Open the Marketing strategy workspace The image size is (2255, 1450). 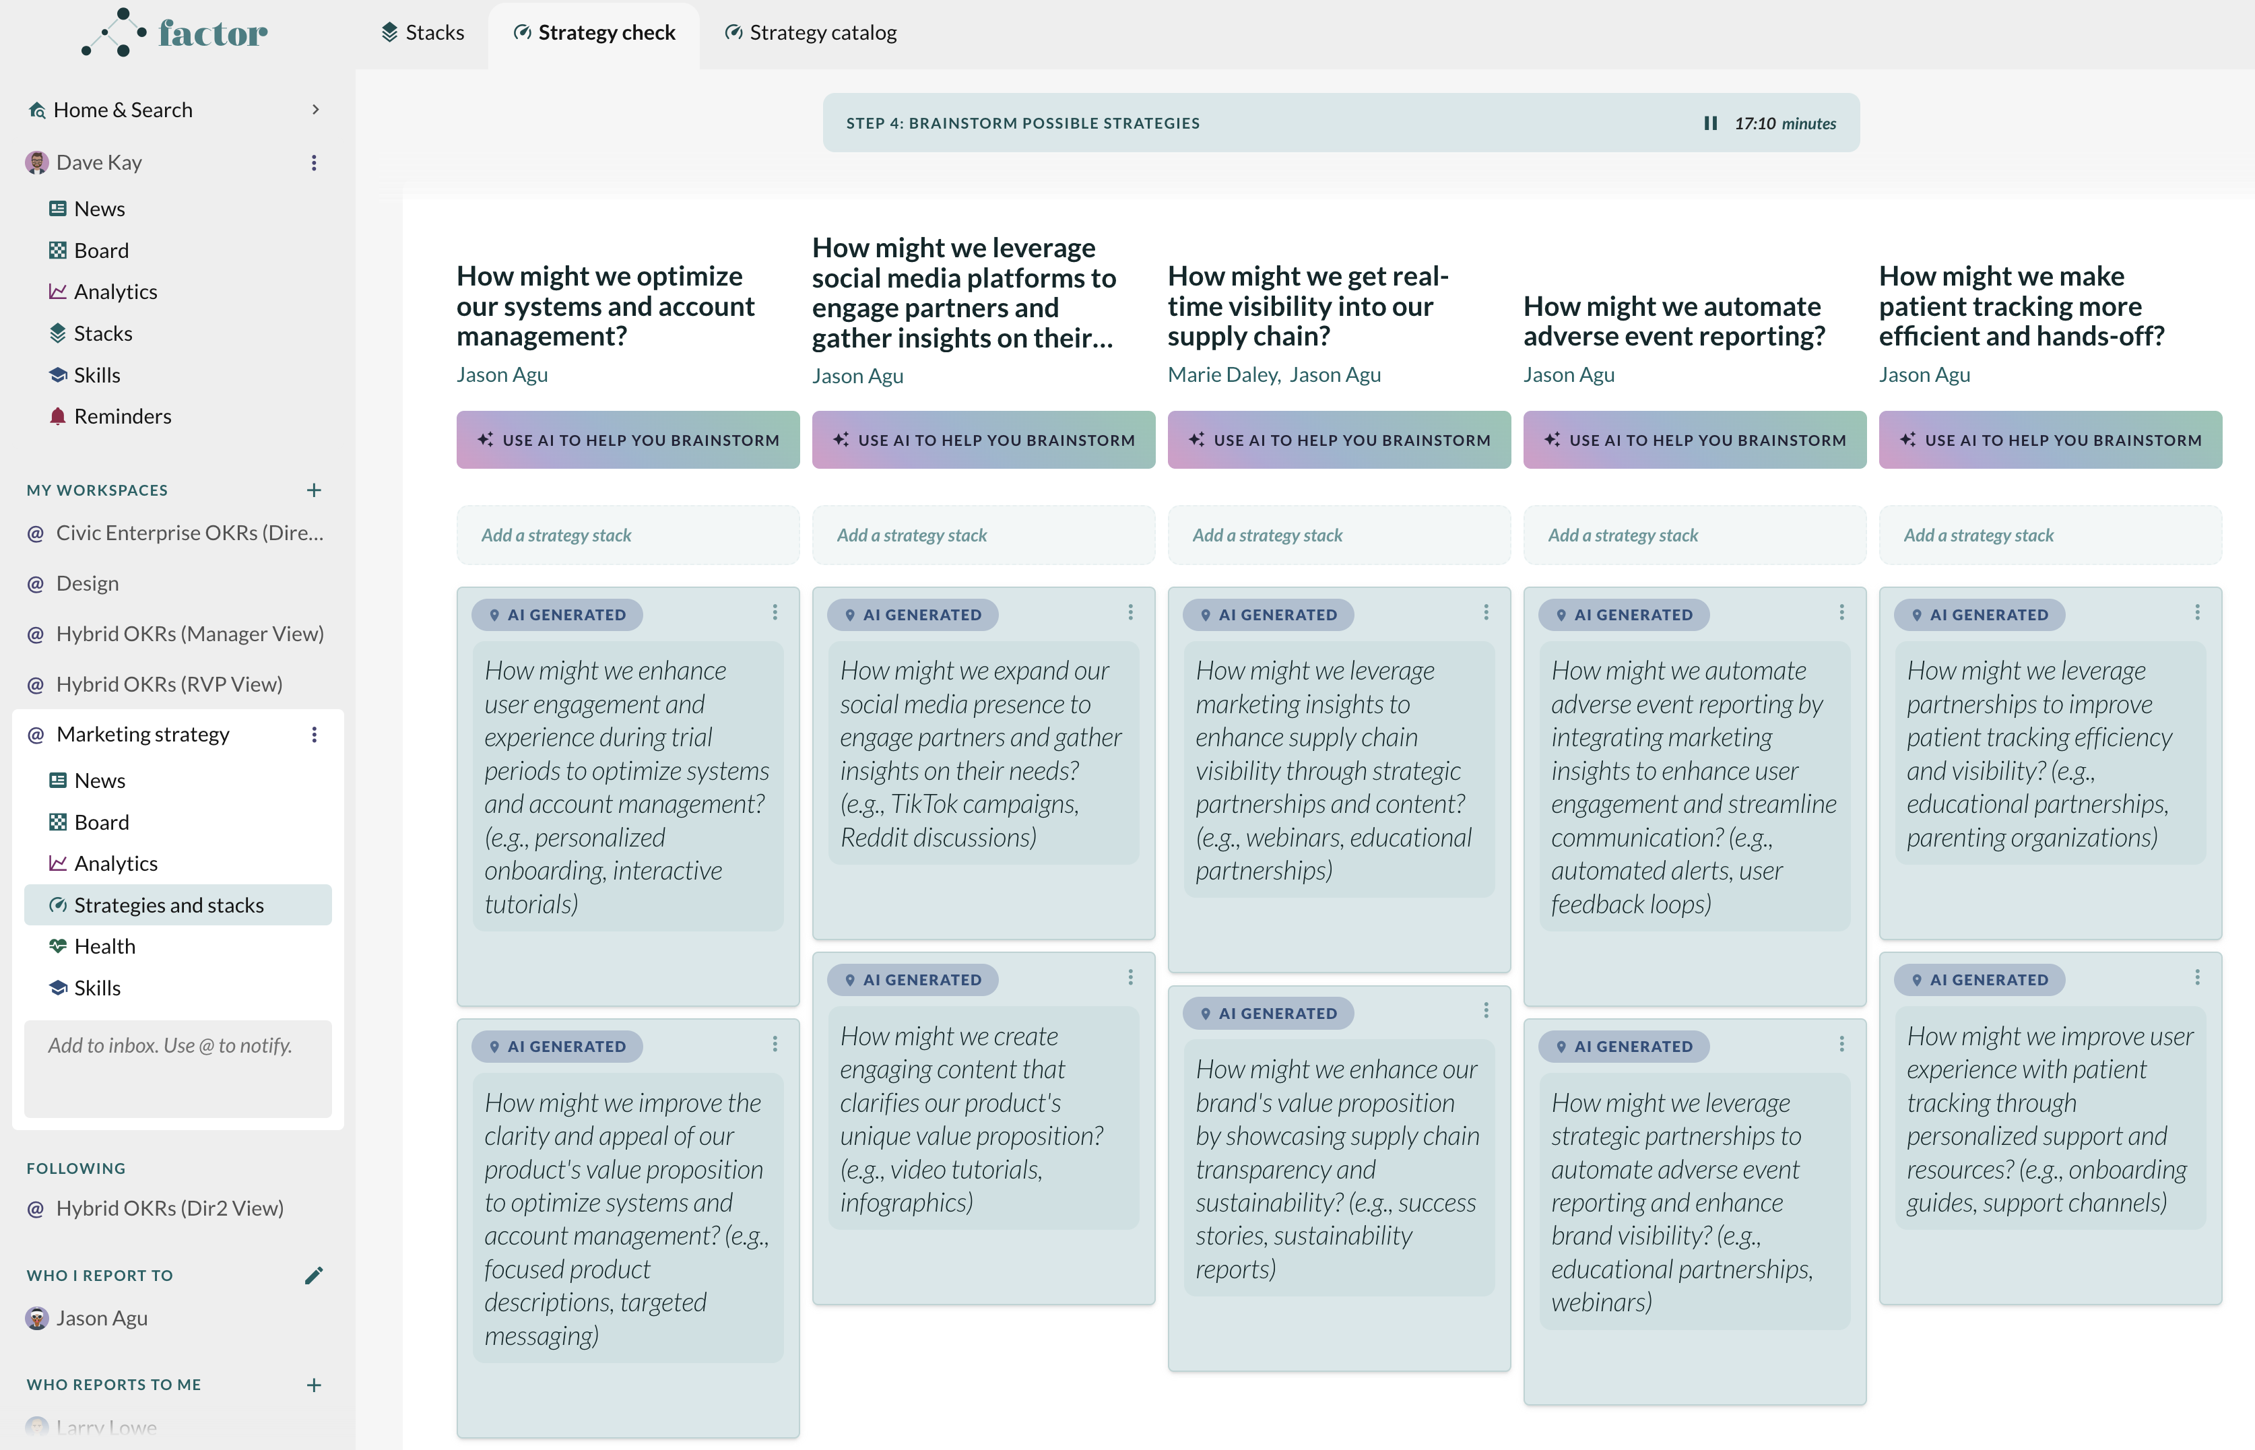pos(143,734)
